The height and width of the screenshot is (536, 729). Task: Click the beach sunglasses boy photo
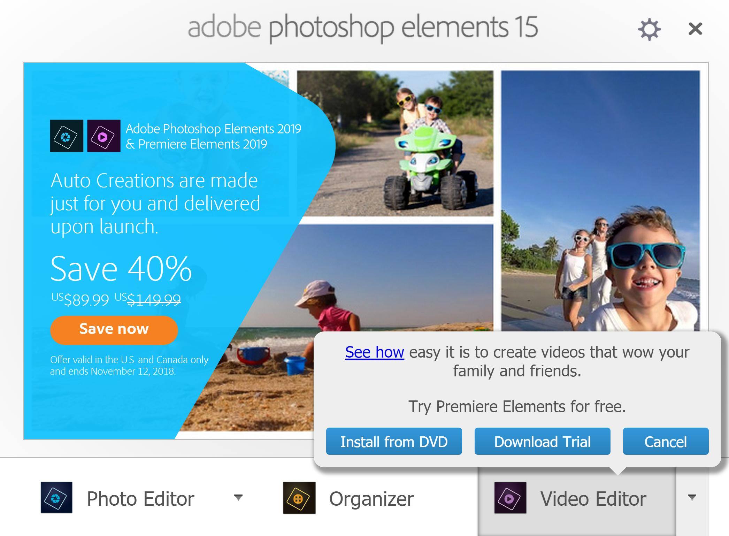point(600,201)
